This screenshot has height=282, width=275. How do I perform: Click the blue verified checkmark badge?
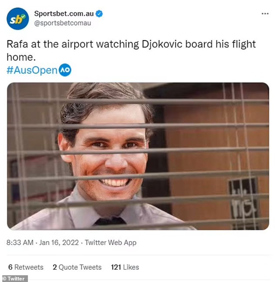click(99, 14)
